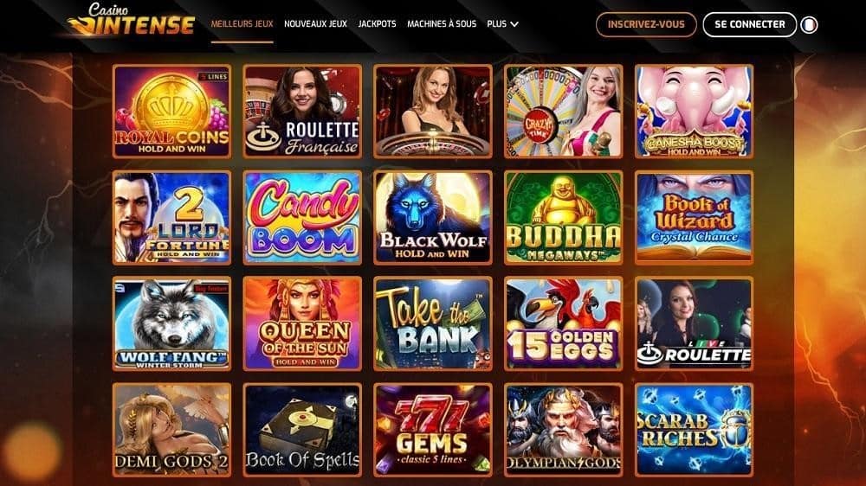Click the Casino Intense logo
The width and height of the screenshot is (866, 486).
(131, 21)
